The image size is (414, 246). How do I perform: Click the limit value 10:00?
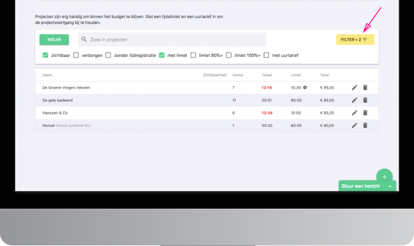(x=296, y=113)
